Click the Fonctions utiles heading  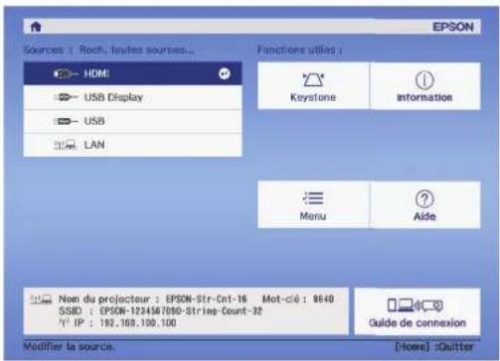(299, 50)
